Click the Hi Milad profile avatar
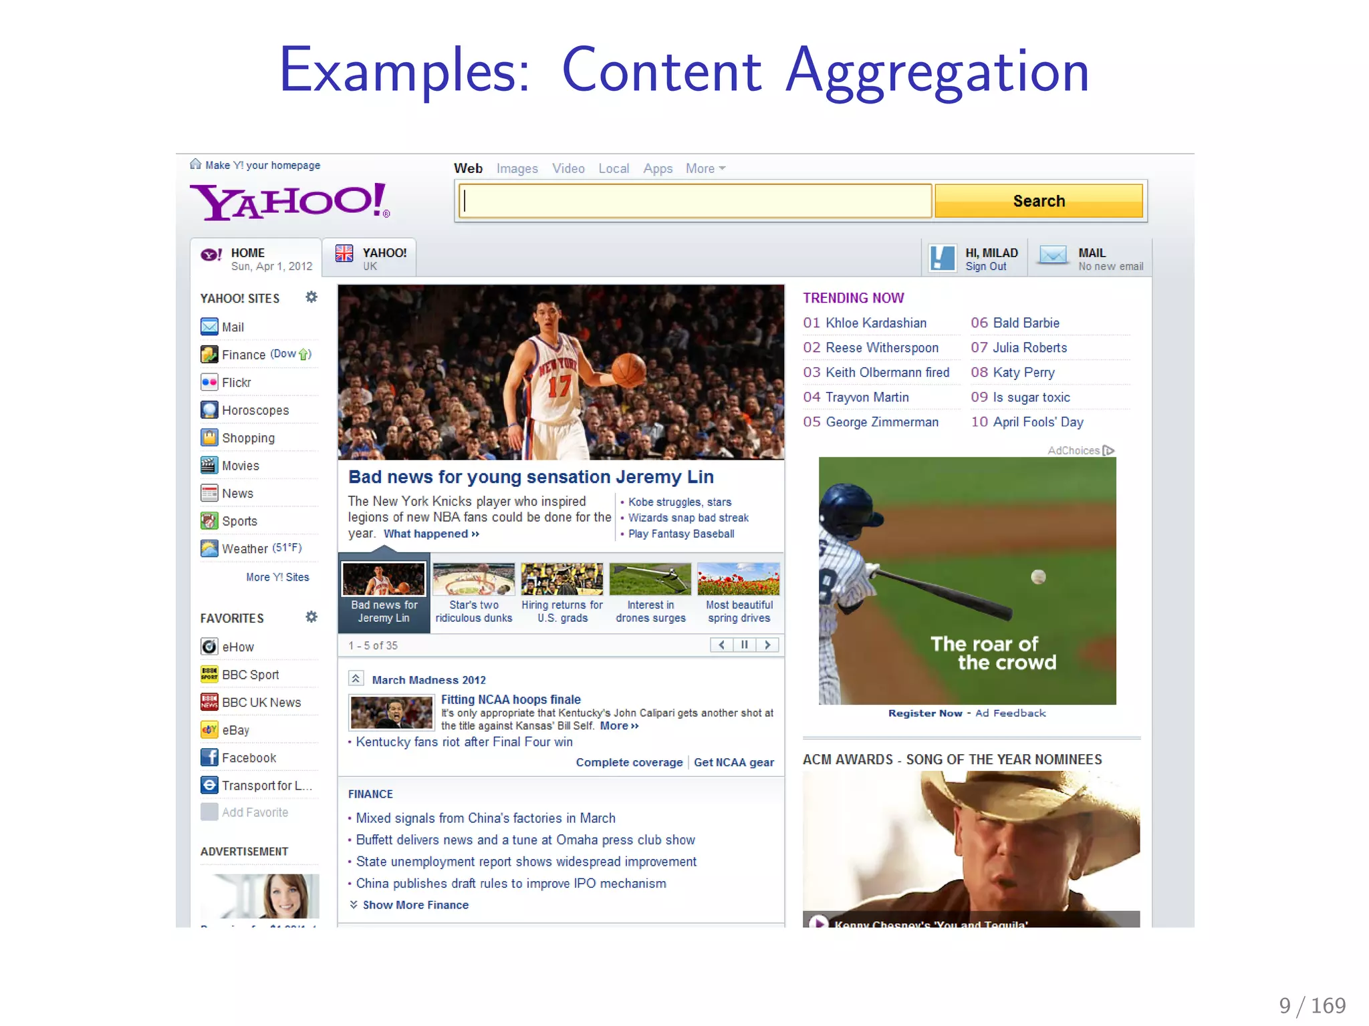Screen dimensions: 1369x1026 (x=943, y=258)
